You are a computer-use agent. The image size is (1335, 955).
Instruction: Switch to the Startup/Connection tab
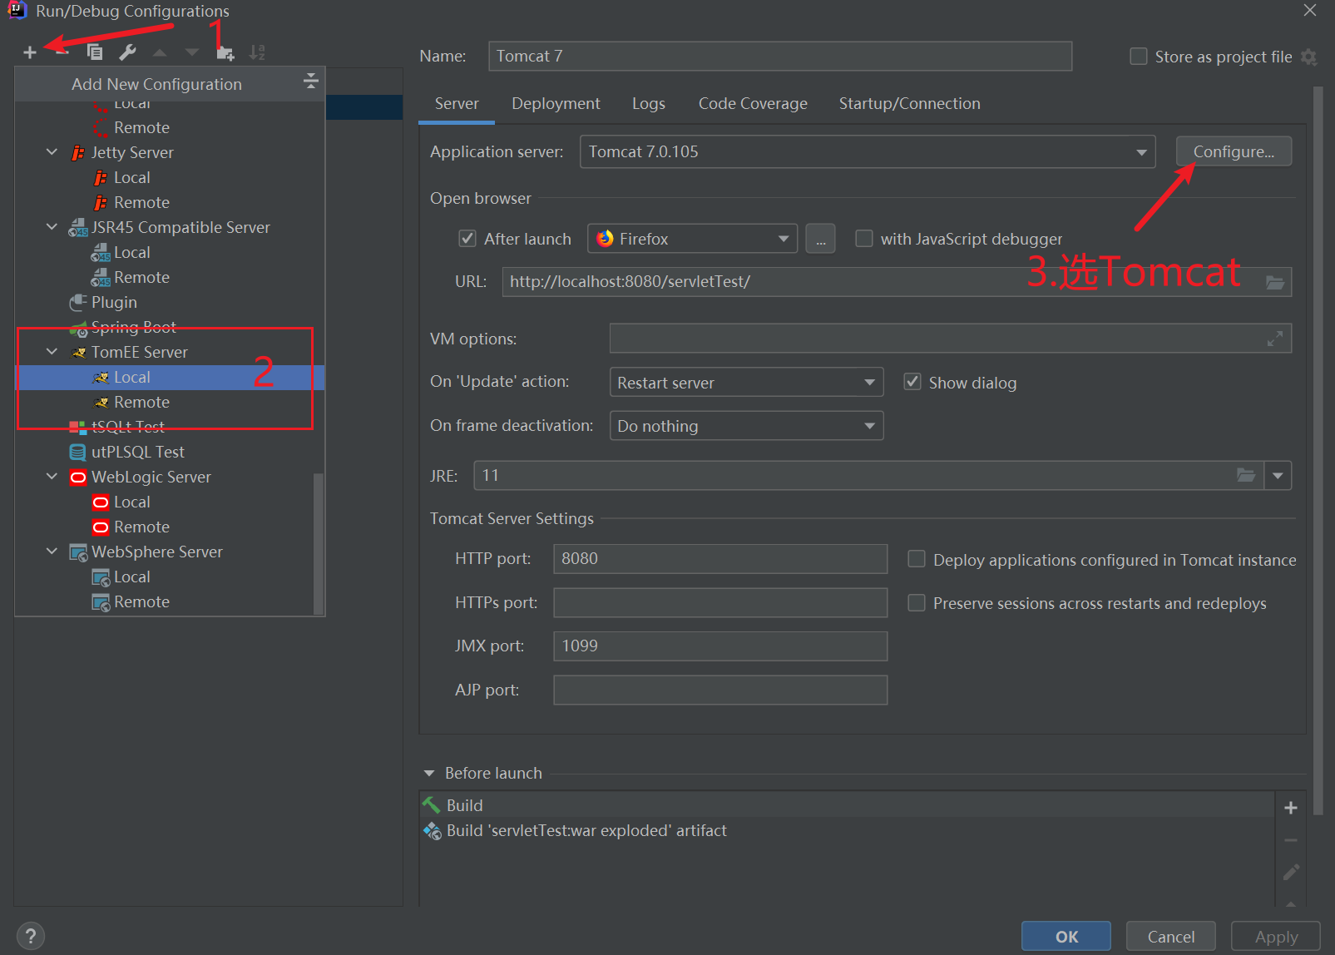(x=909, y=103)
